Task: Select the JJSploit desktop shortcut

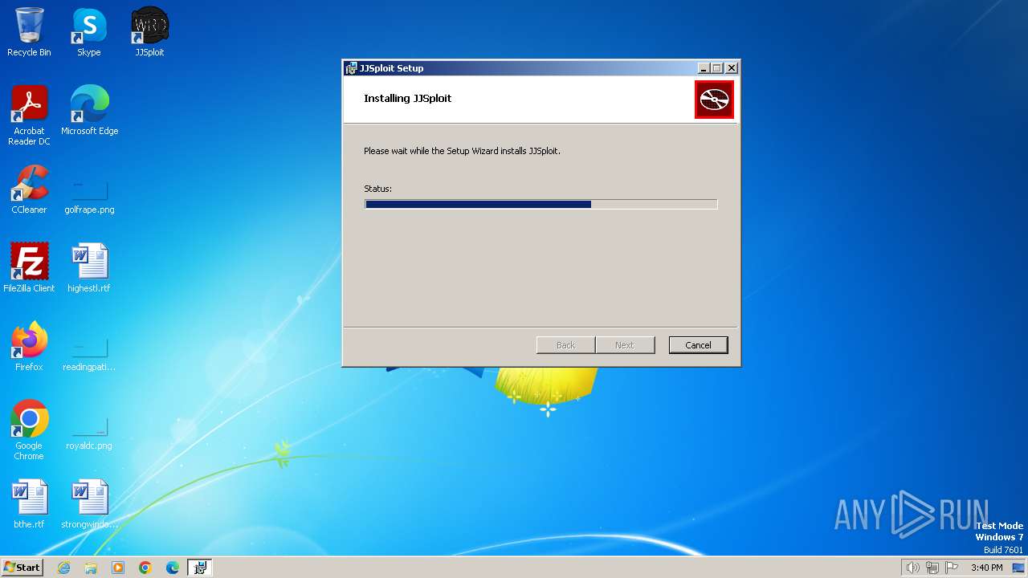Action: (149, 32)
